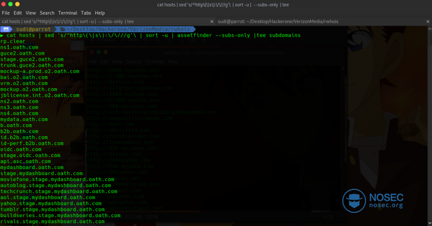The height and width of the screenshot is (226, 432).
Task: Click the stage.oidc.oath.com line
Action: tap(30, 155)
